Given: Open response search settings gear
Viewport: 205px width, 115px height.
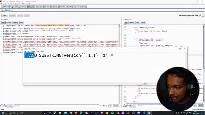Looking at the screenshot, I should click(127, 106).
